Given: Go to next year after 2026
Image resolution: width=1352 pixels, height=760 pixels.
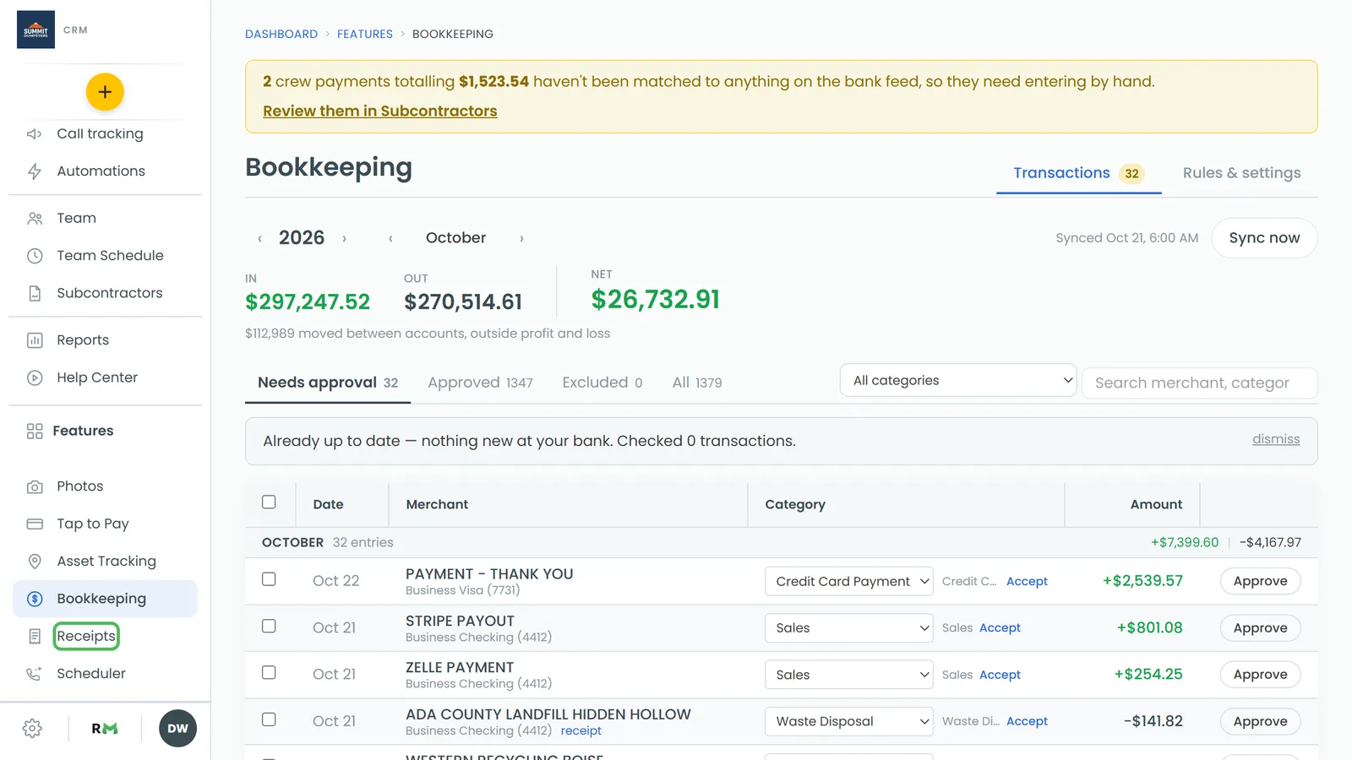Looking at the screenshot, I should [x=344, y=239].
